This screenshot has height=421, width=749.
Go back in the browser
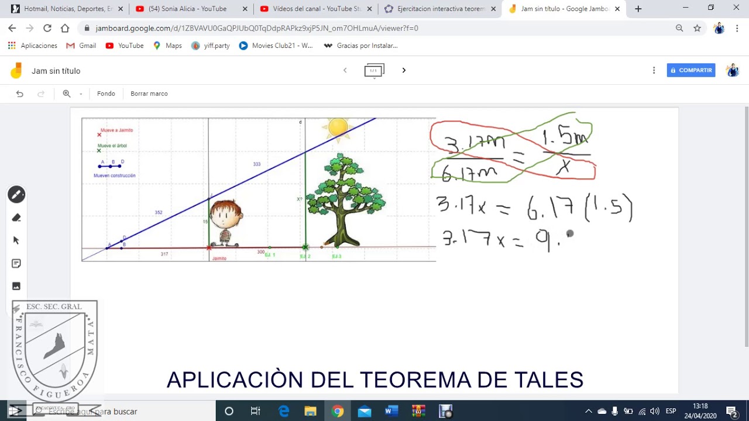pyautogui.click(x=12, y=28)
